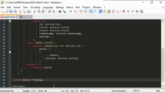The image size is (165, 93).
Task: Click 'UTF-8' encoding status entry
Action: [x=136, y=91]
